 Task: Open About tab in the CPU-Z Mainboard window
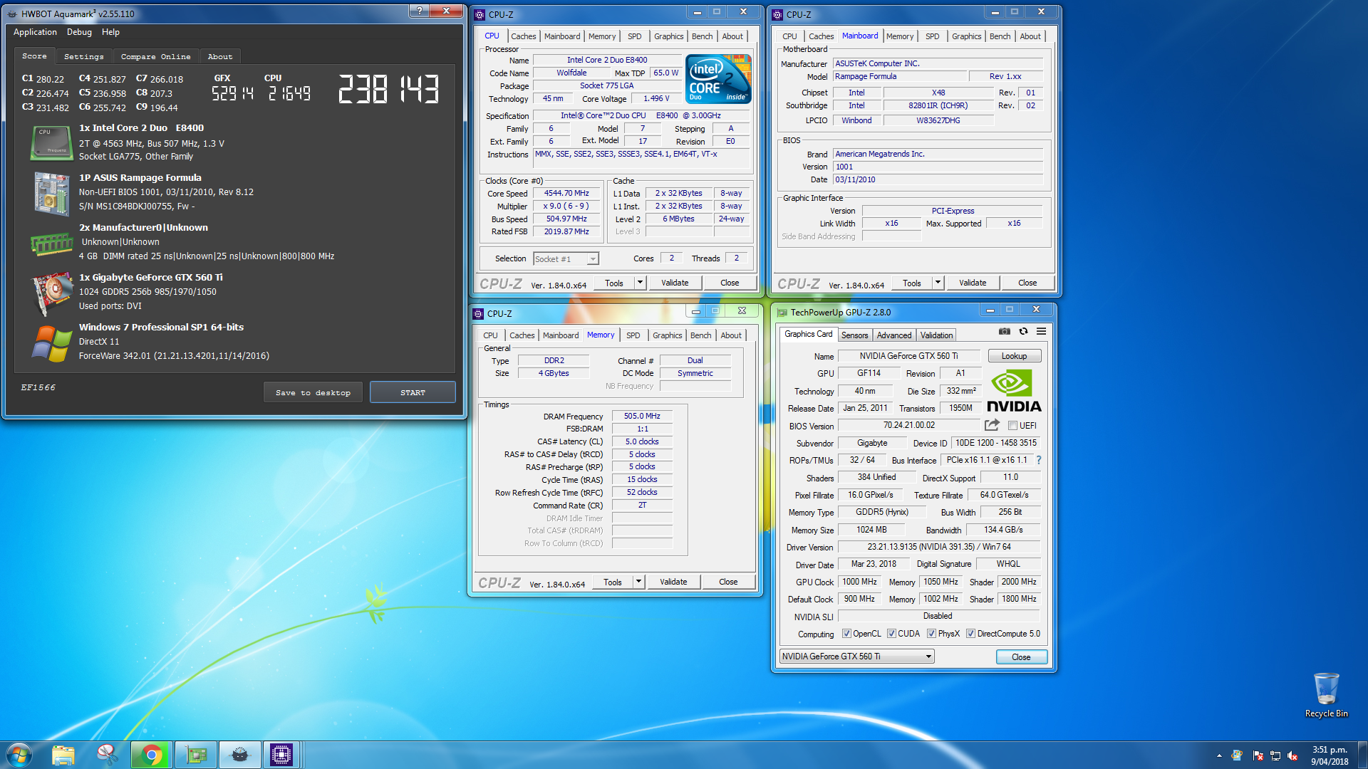(x=1030, y=36)
